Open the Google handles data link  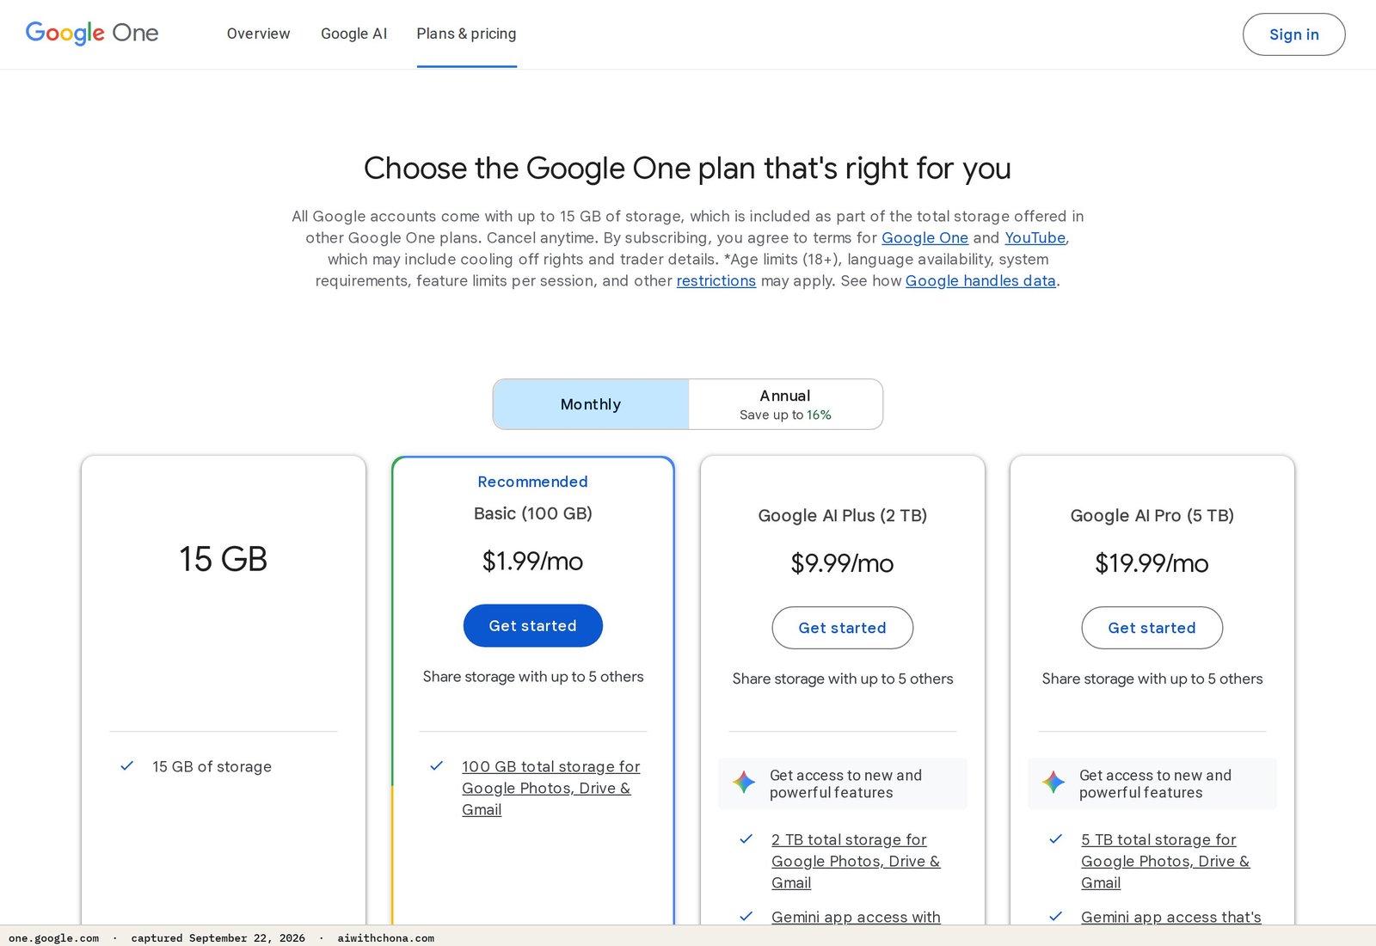[980, 280]
